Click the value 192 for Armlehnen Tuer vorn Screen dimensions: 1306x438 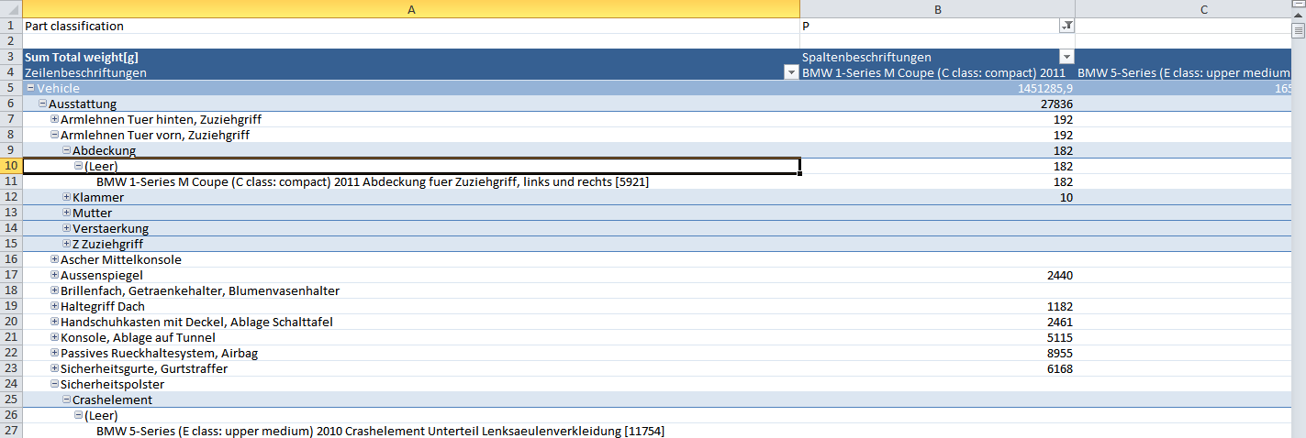(x=937, y=136)
